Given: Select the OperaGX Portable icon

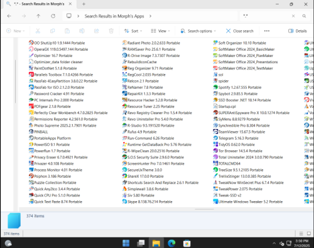Looking at the screenshot, I should (31, 49).
